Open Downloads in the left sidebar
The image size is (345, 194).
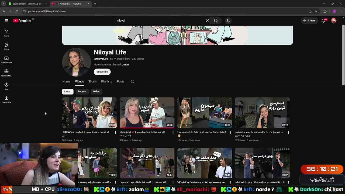6,99
